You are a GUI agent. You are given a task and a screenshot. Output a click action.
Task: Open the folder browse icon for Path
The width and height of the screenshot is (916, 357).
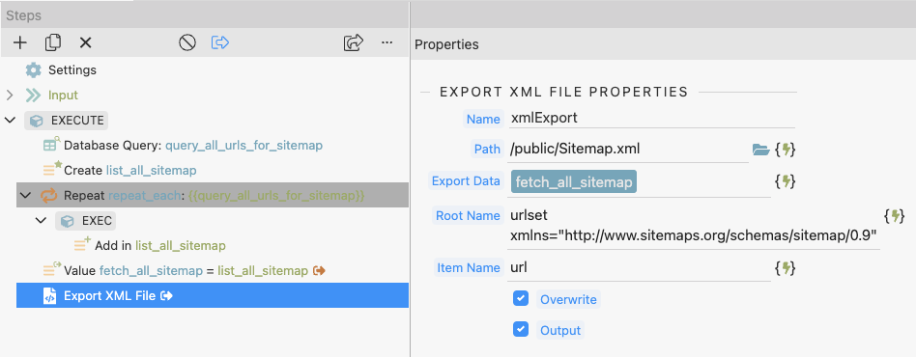pyautogui.click(x=760, y=150)
